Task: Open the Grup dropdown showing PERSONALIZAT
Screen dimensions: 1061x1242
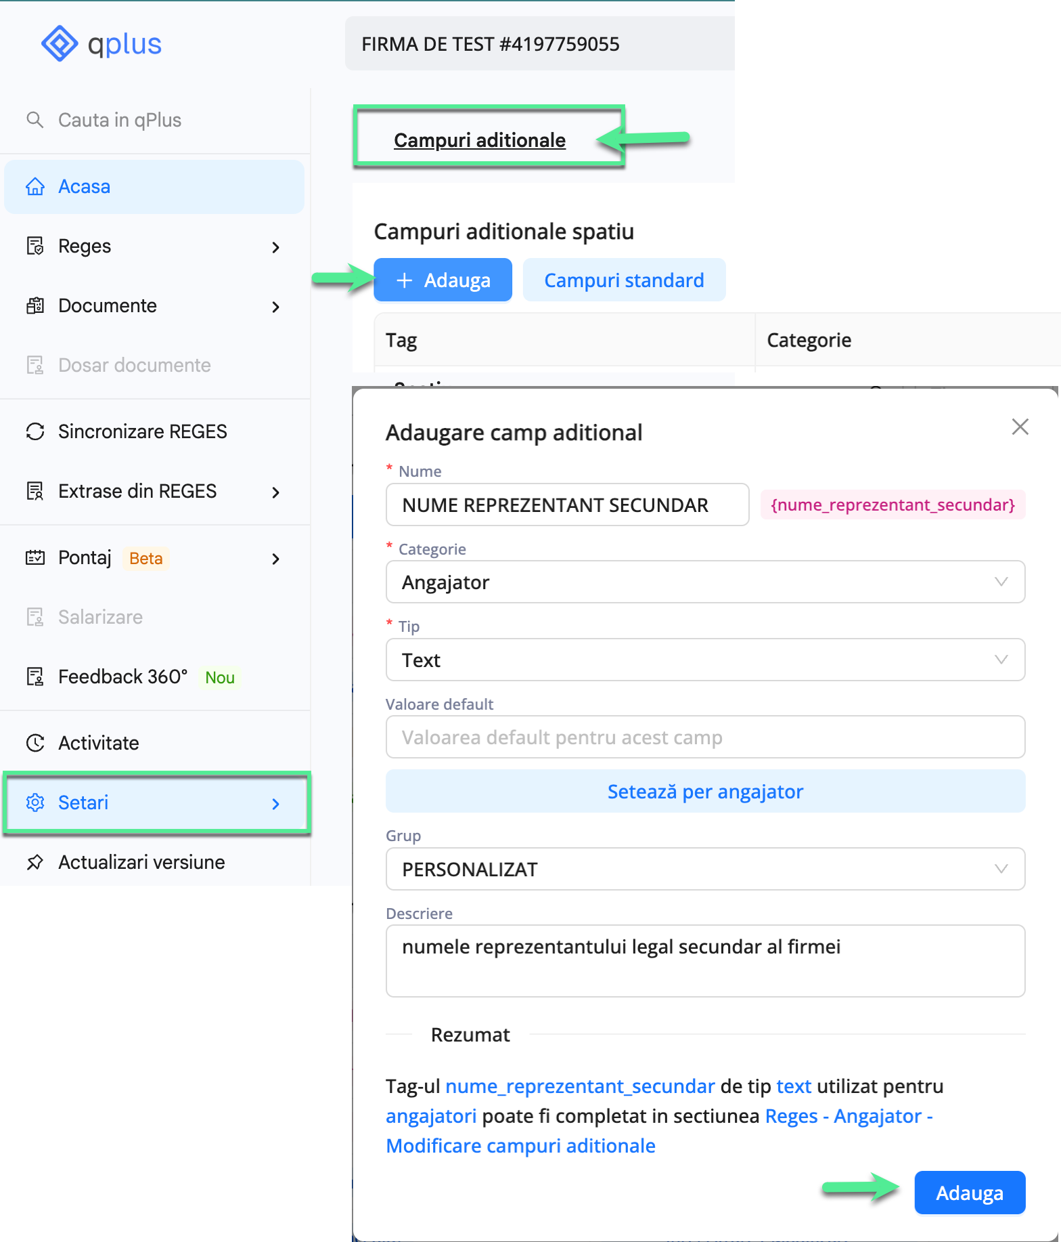Action: coord(704,869)
